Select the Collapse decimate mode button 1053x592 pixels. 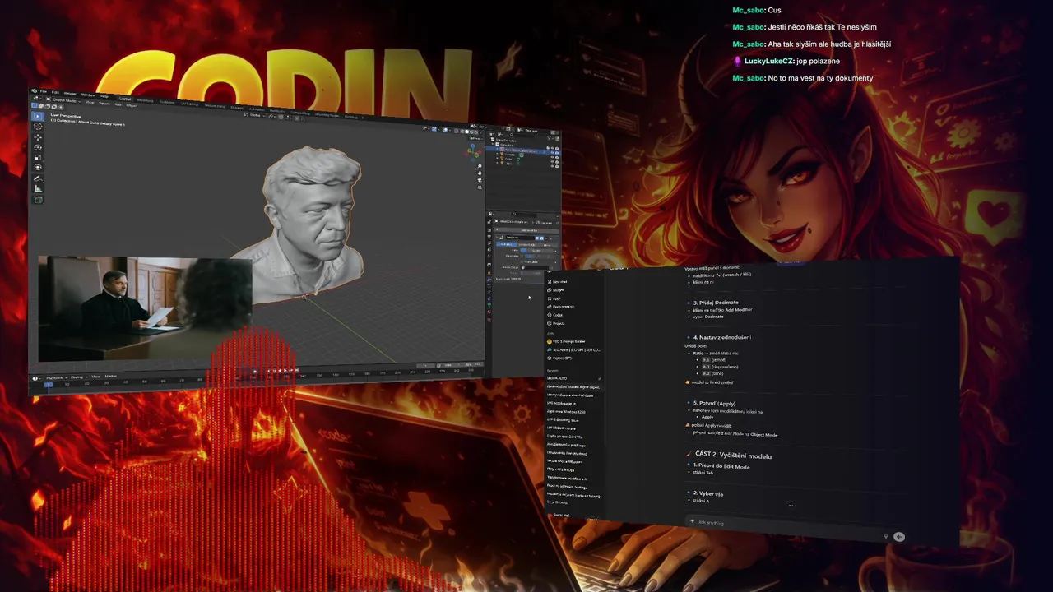507,244
